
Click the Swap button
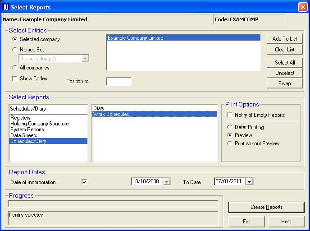point(284,83)
